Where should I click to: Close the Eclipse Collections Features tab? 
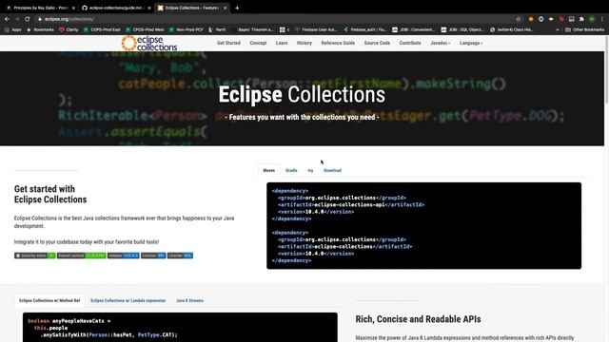click(225, 8)
